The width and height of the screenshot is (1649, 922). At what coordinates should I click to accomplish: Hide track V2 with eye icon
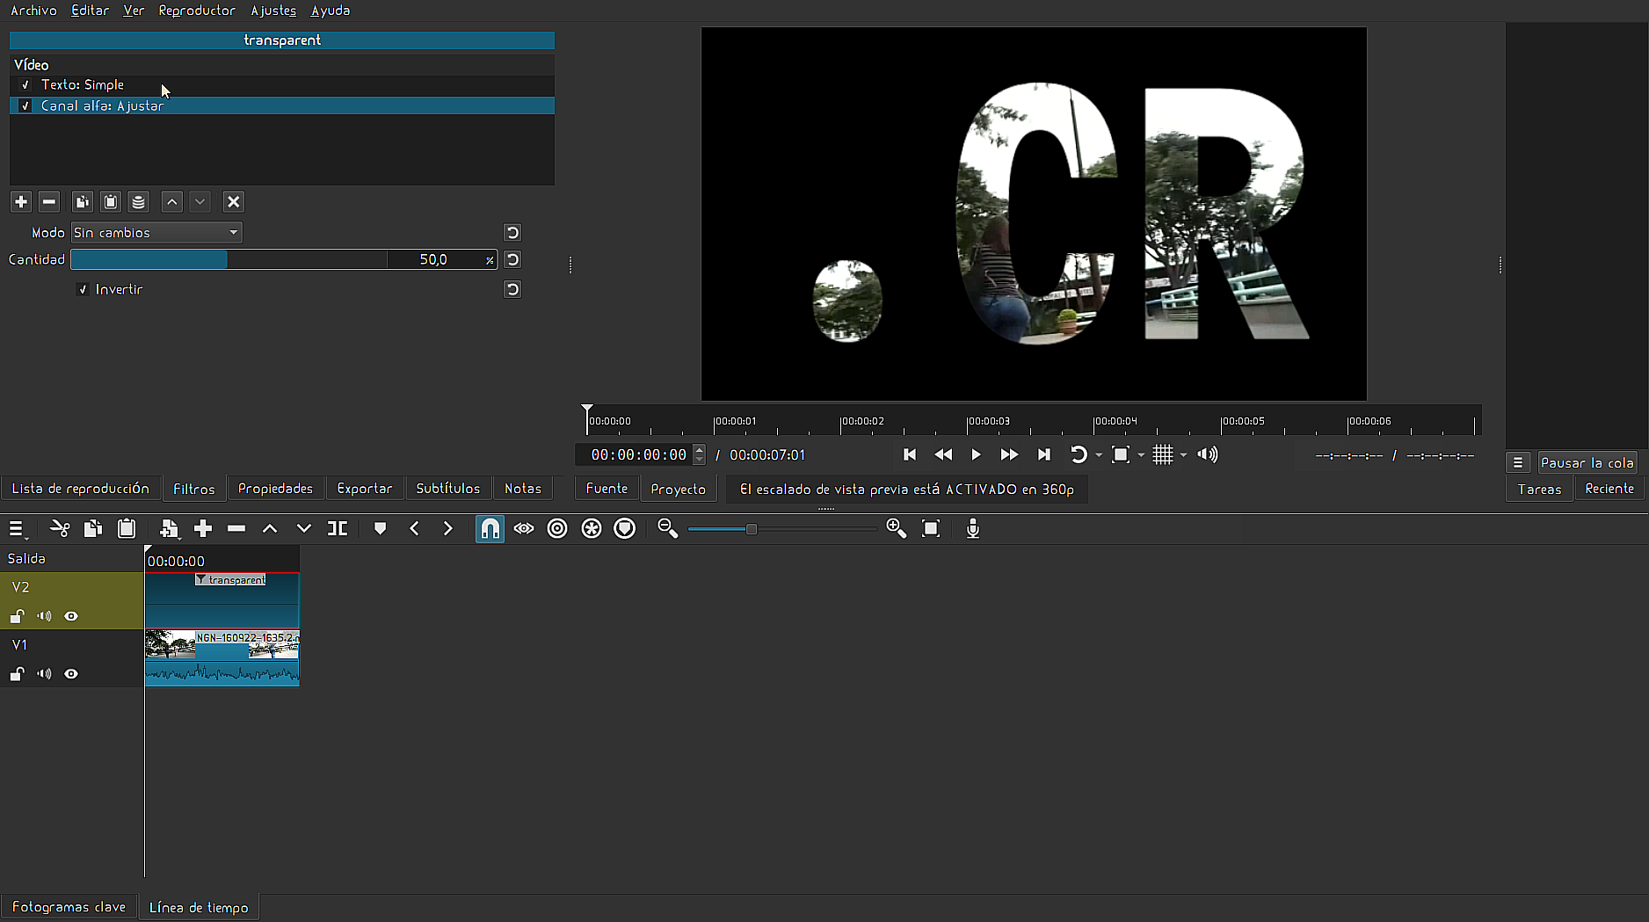(x=71, y=617)
